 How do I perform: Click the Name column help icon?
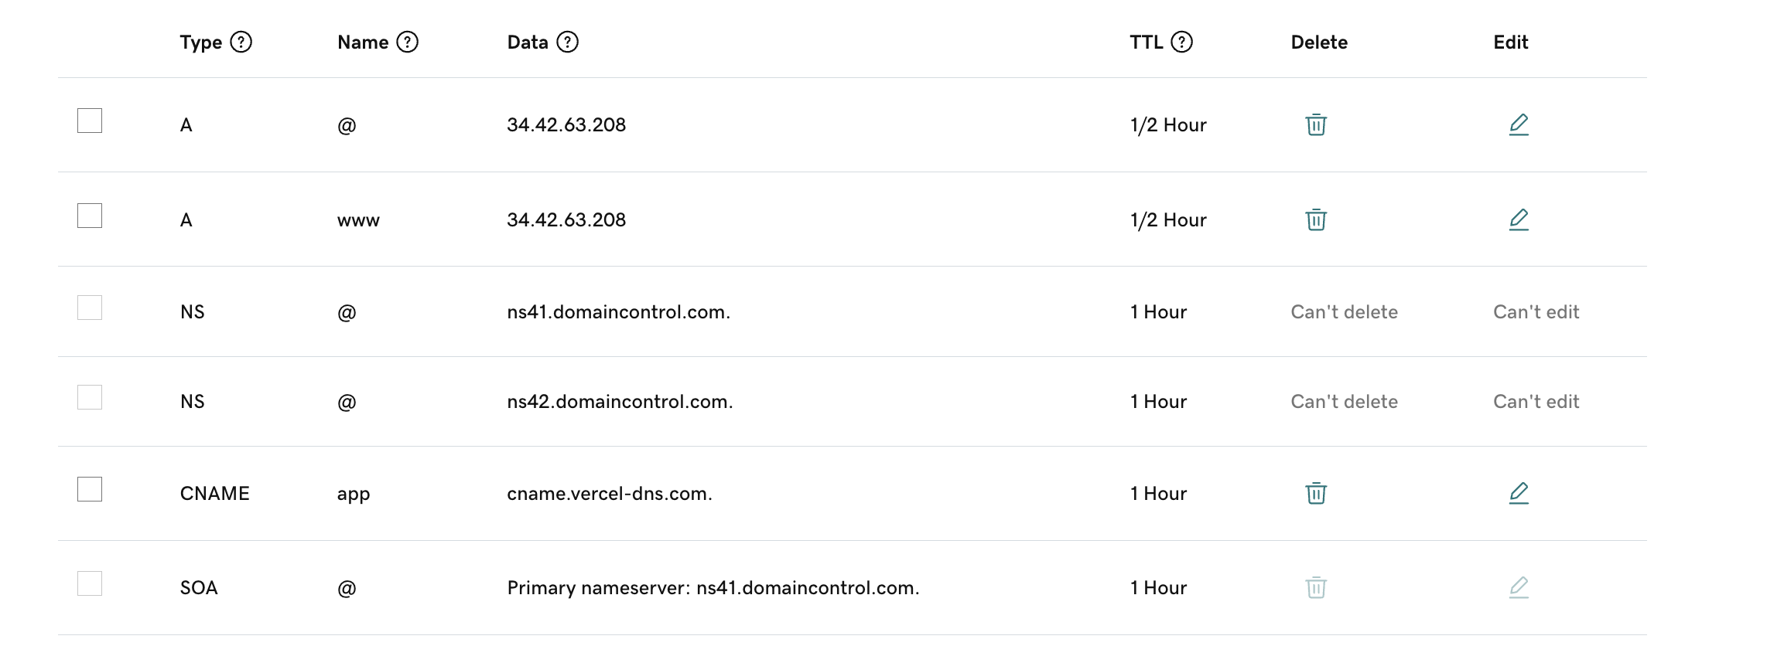[407, 42]
